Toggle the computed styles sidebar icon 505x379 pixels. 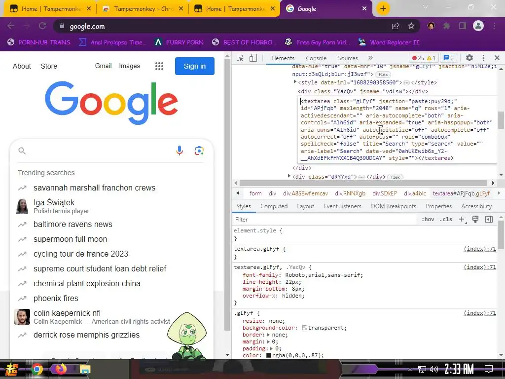pyautogui.click(x=489, y=219)
